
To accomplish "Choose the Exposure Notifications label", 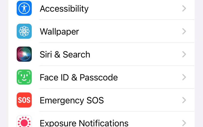I will tap(84, 123).
